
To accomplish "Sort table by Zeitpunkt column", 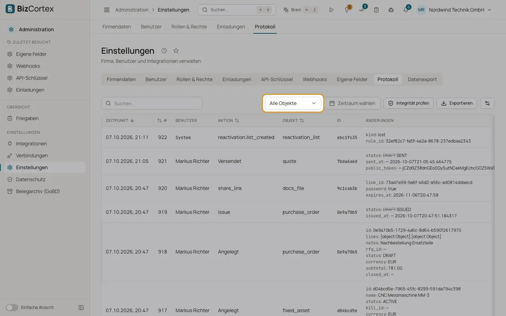I will 120,120.
